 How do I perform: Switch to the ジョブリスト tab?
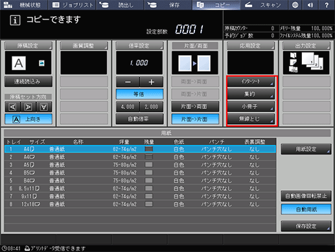point(72,5)
